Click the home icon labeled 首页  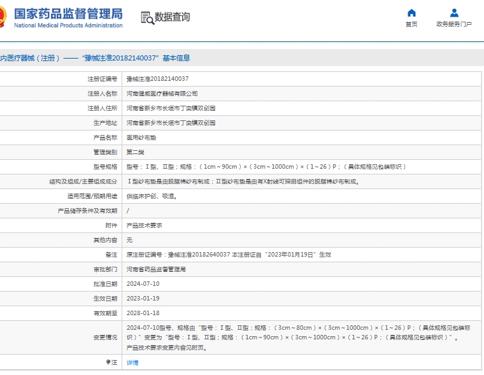[x=411, y=13]
